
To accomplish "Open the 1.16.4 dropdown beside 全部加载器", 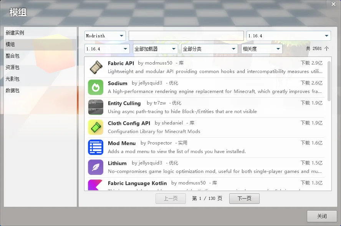I will tap(107, 49).
